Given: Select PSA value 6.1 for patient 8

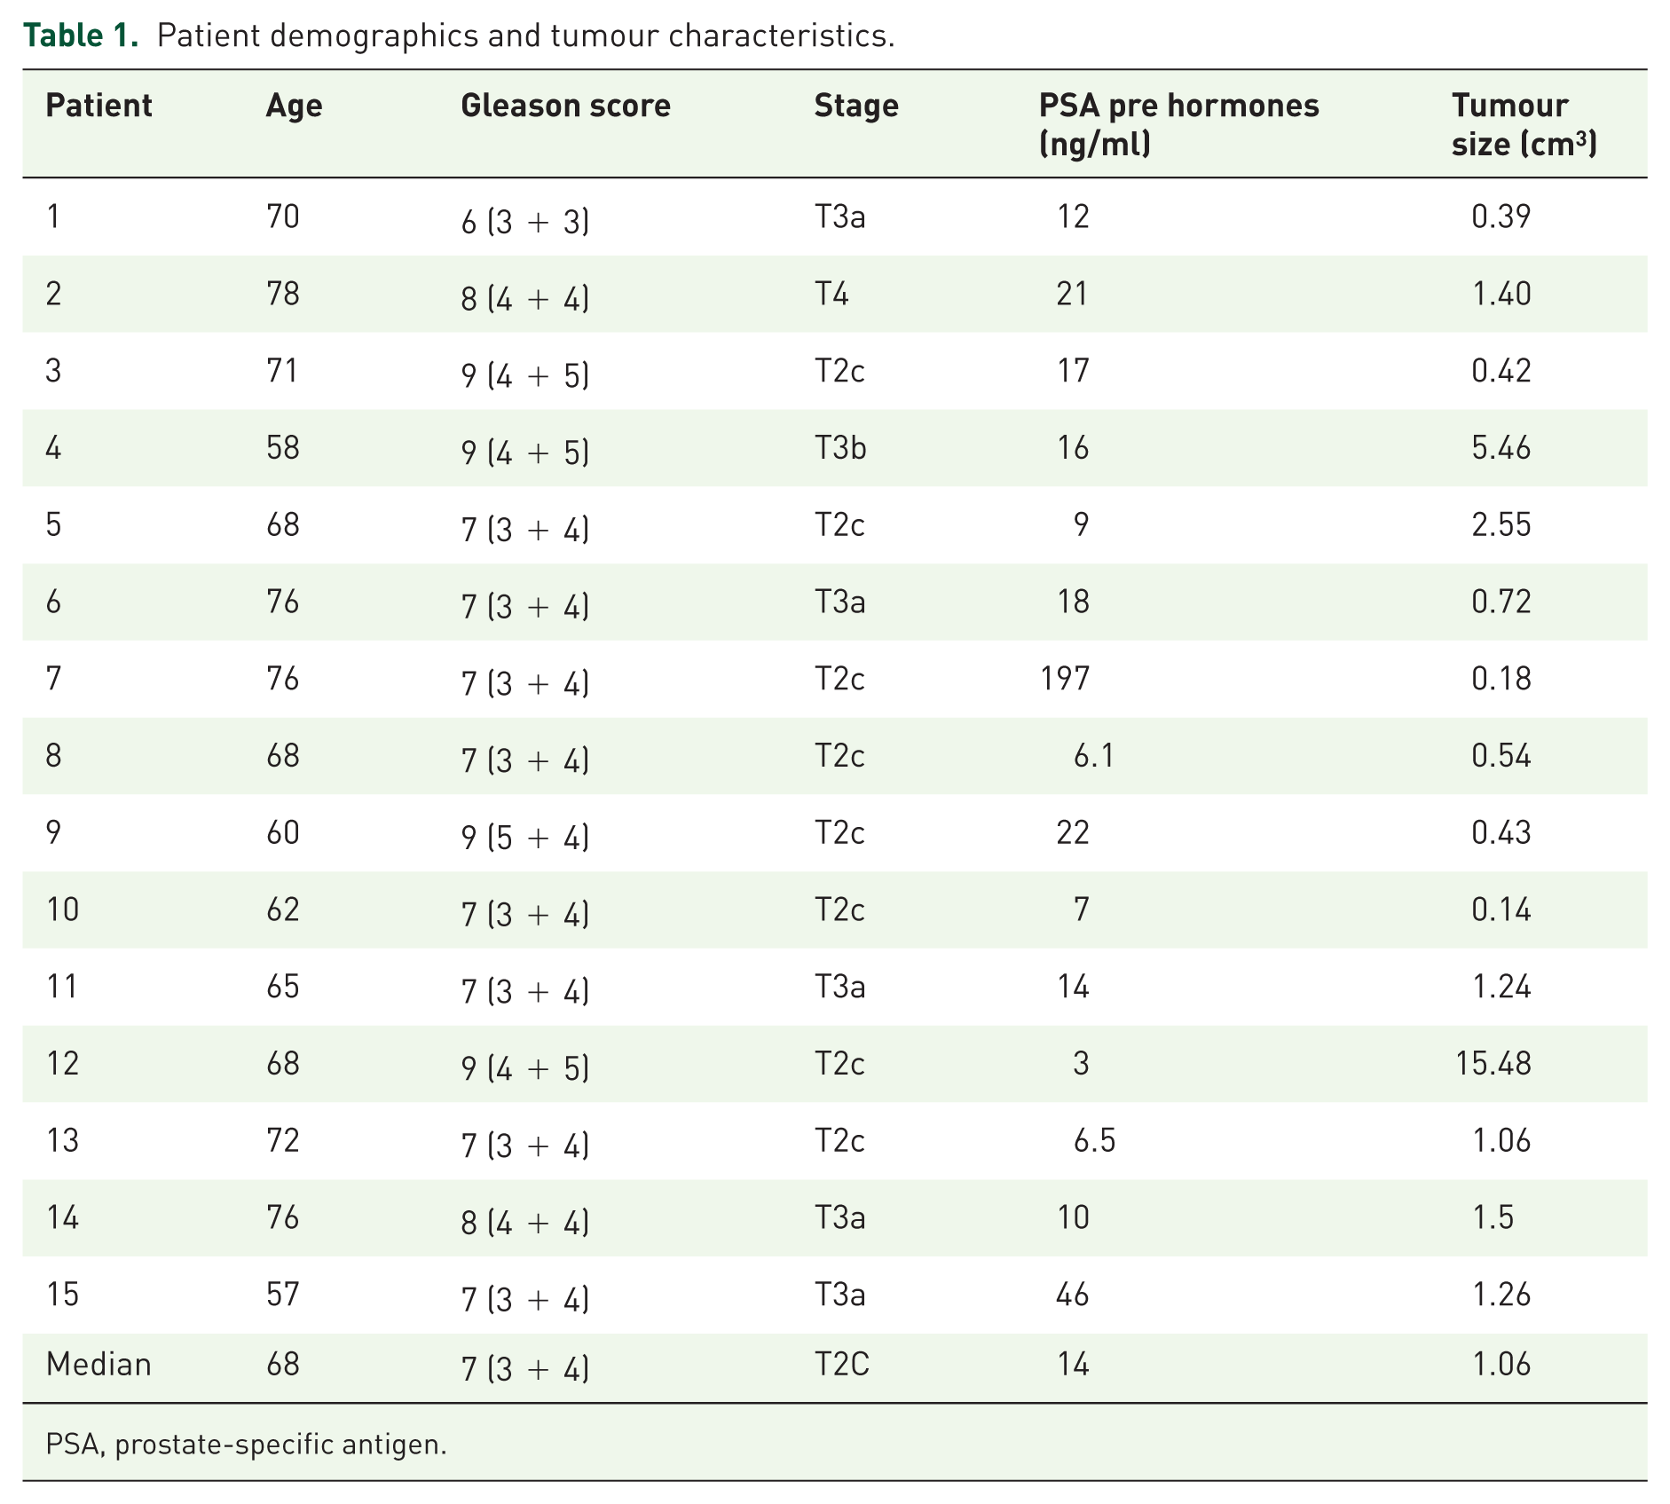Looking at the screenshot, I should tap(1093, 756).
